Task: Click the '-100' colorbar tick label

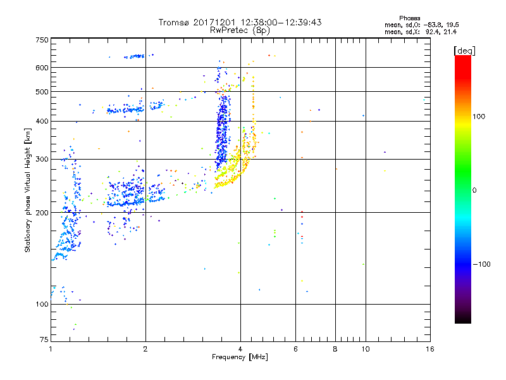Action: pyautogui.click(x=481, y=264)
